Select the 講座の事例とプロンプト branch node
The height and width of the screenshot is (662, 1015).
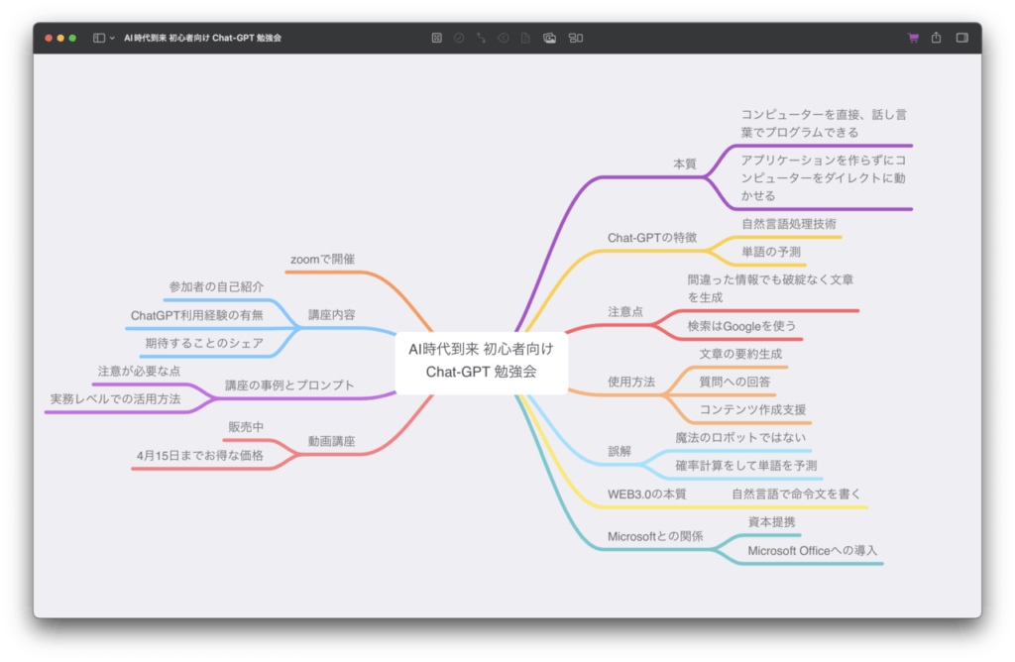[289, 386]
